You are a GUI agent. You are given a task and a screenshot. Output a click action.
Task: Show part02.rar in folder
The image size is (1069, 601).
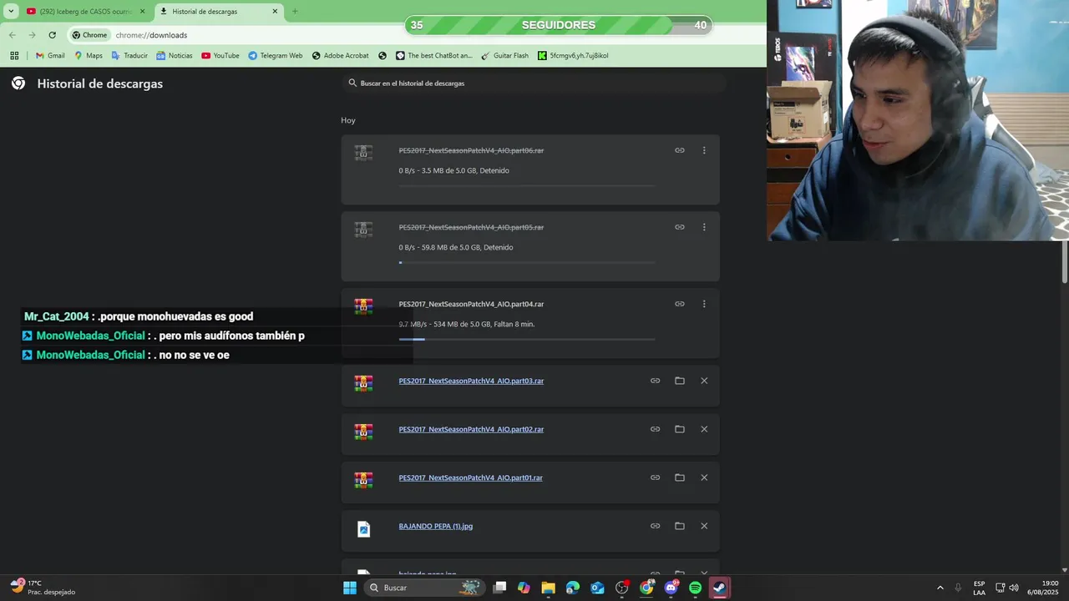pyautogui.click(x=680, y=429)
